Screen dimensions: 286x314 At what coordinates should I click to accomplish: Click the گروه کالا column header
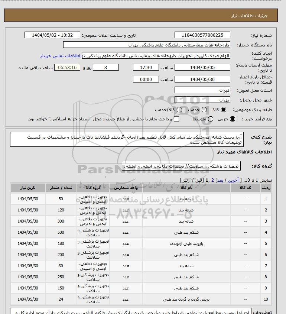click(x=93, y=188)
